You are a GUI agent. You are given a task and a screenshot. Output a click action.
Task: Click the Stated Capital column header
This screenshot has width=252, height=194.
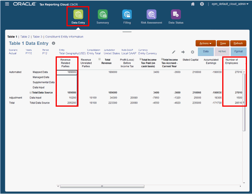coord(191,60)
